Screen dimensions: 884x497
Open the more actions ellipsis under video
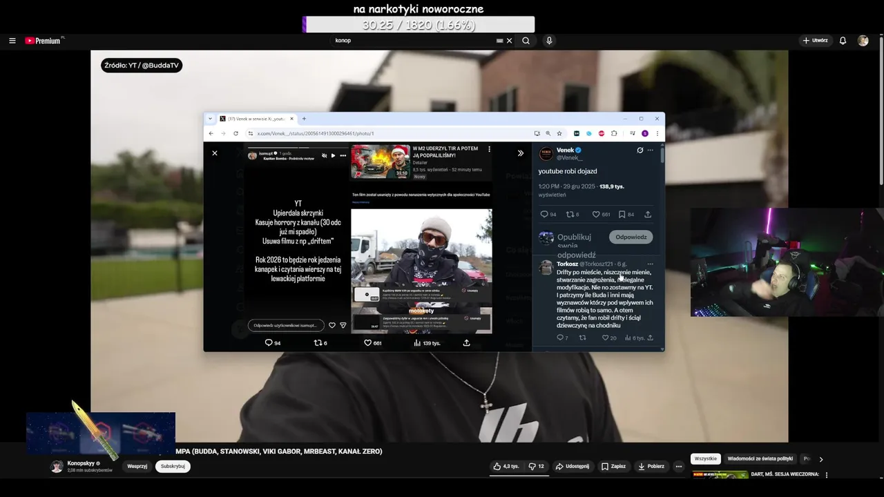(679, 467)
